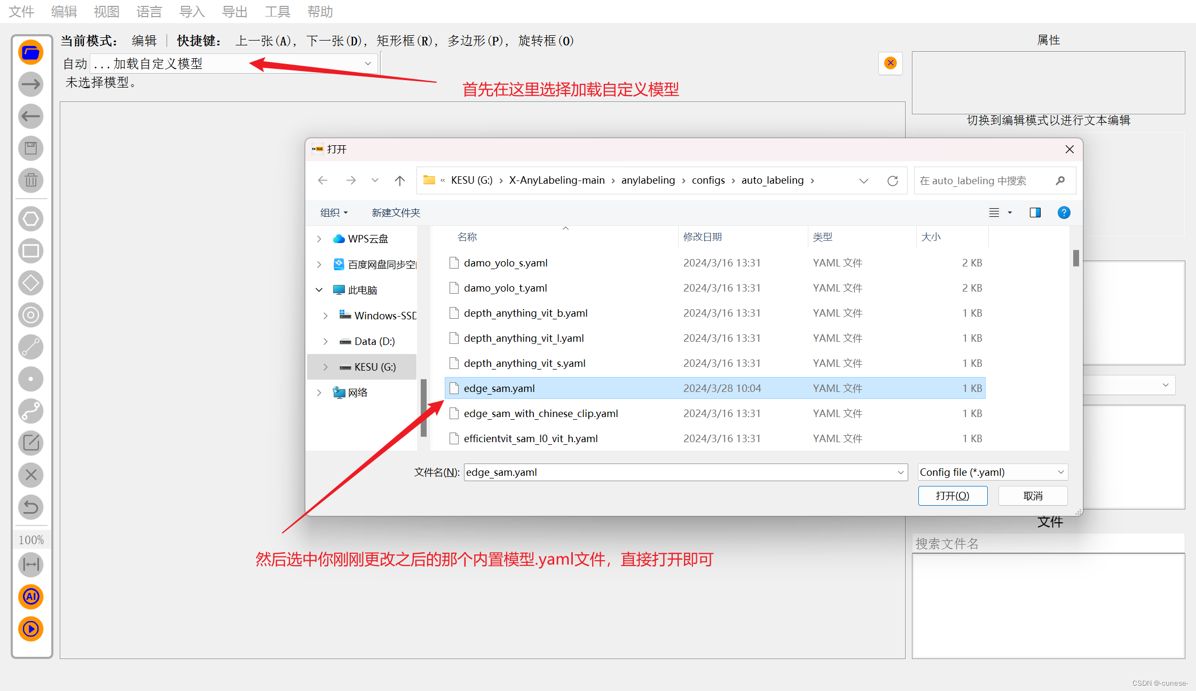Expand the 文件名 combo box dropdown
1196x691 pixels.
[x=899, y=472]
